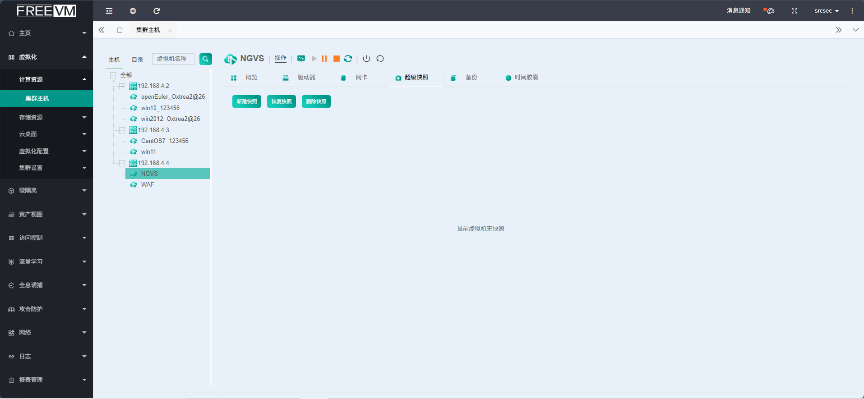Viewport: 864px width, 399px height.
Task: Collapse the 192.168.4.2 host node
Action: coord(122,86)
